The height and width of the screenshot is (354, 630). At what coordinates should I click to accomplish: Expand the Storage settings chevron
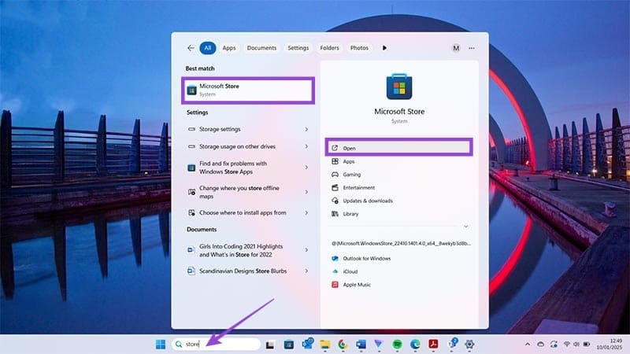tap(306, 129)
